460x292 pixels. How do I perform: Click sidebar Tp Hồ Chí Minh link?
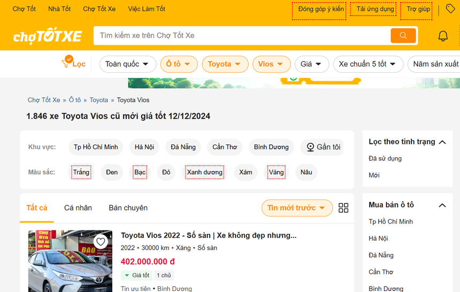click(390, 221)
